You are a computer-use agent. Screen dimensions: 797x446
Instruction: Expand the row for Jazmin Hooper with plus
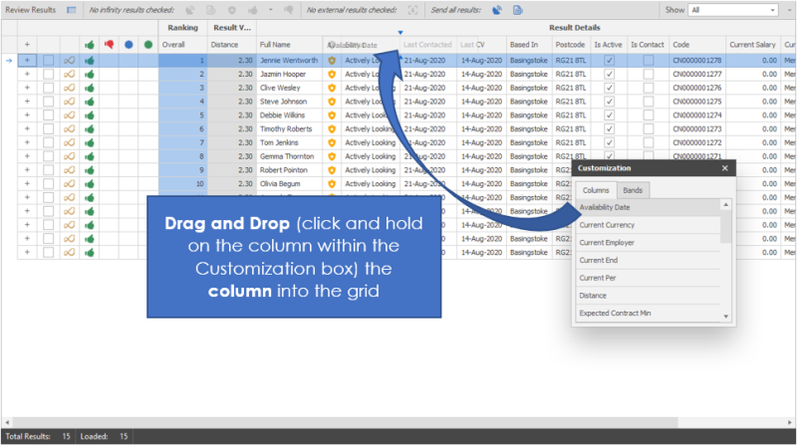(x=27, y=74)
